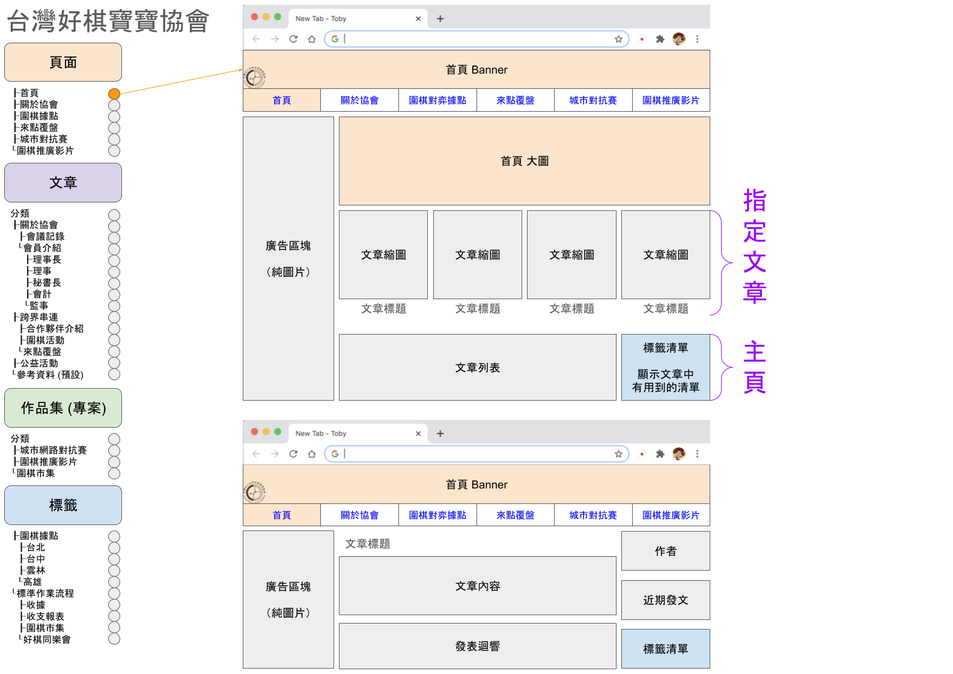
Task: Click the profile avatar in the upper browser
Action: [679, 39]
